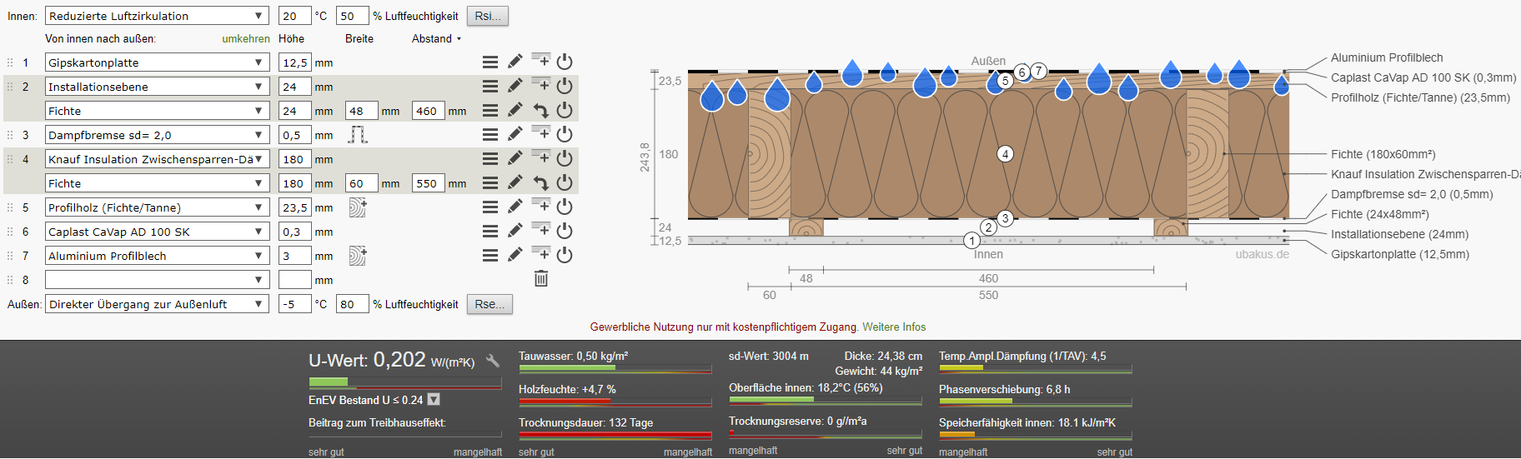Open EnEV Bestand requirement dropdown arrow
Image resolution: width=1521 pixels, height=459 pixels.
tap(434, 400)
